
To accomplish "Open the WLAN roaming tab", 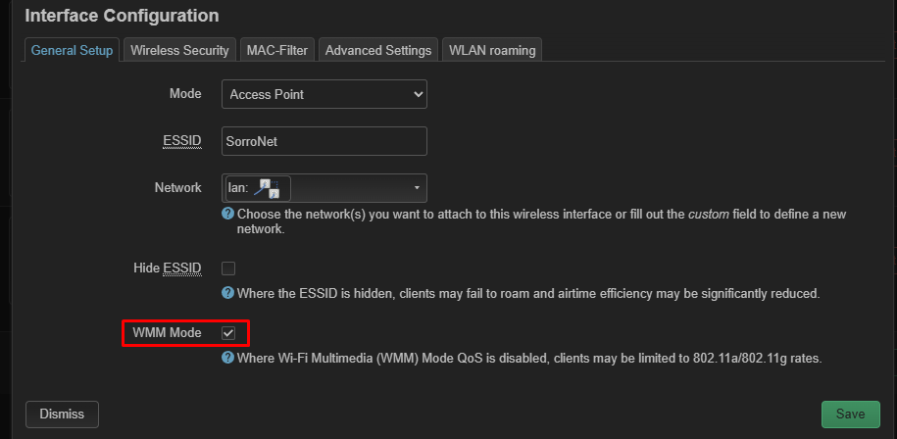I will pyautogui.click(x=492, y=50).
